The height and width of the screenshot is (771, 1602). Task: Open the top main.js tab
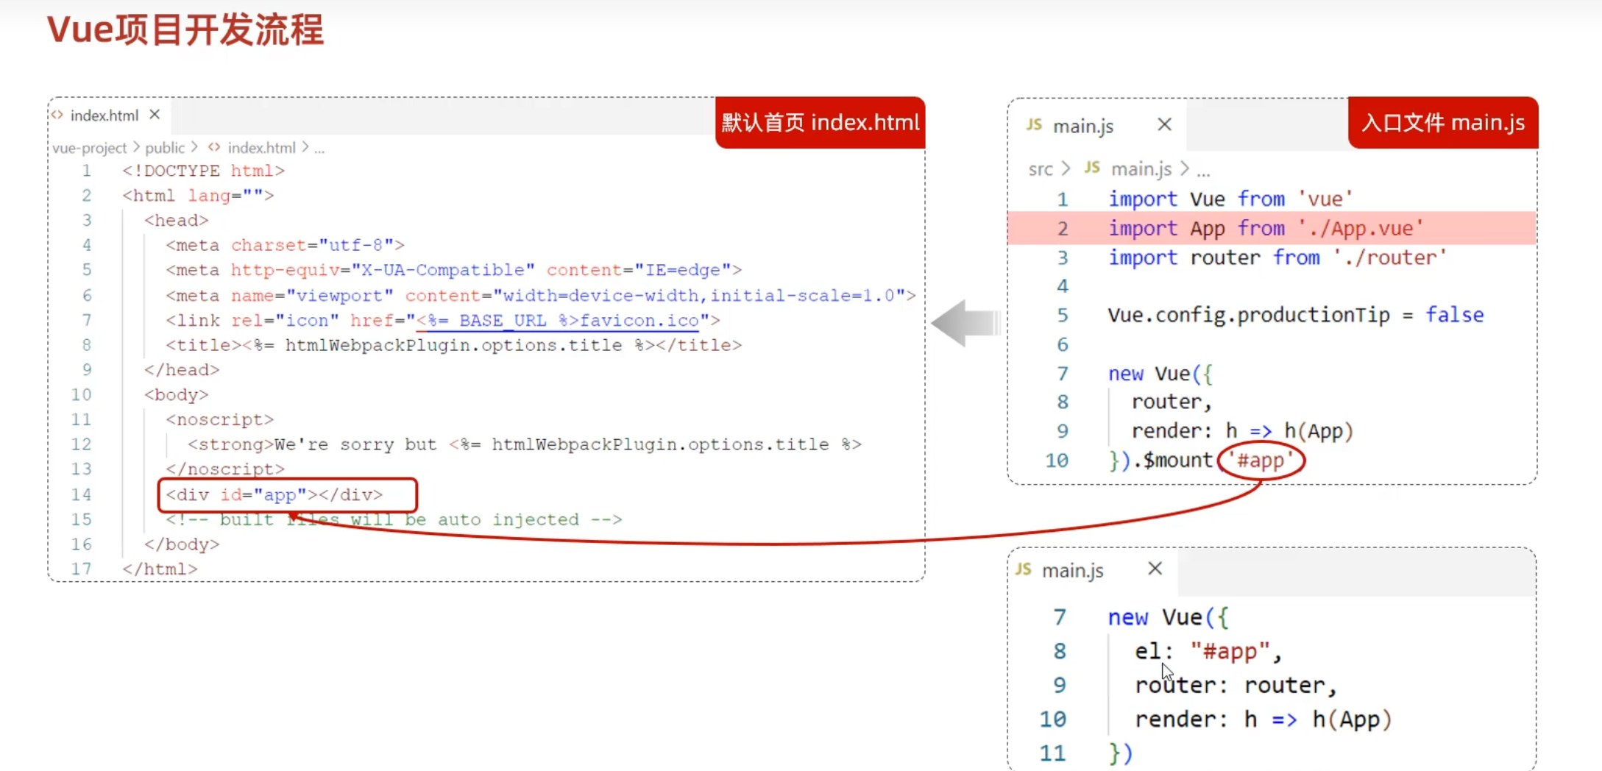(1083, 126)
